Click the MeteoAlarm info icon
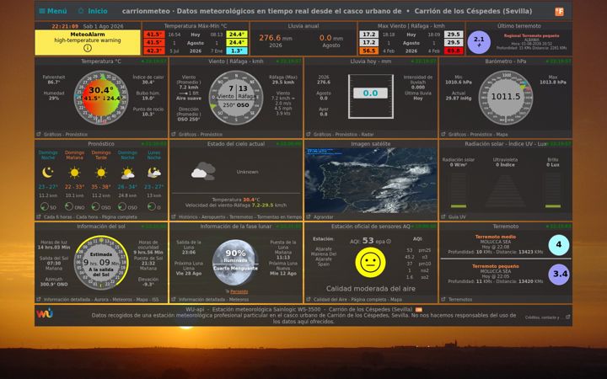 (88, 48)
